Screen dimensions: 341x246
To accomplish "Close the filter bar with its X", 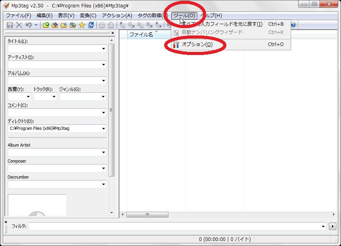I will pos(6,222).
